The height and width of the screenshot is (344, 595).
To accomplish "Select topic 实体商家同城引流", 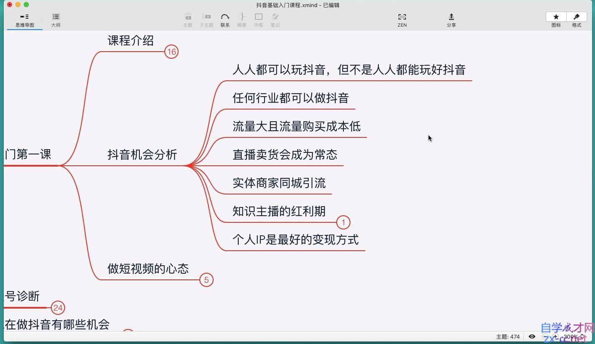I will pyautogui.click(x=279, y=183).
